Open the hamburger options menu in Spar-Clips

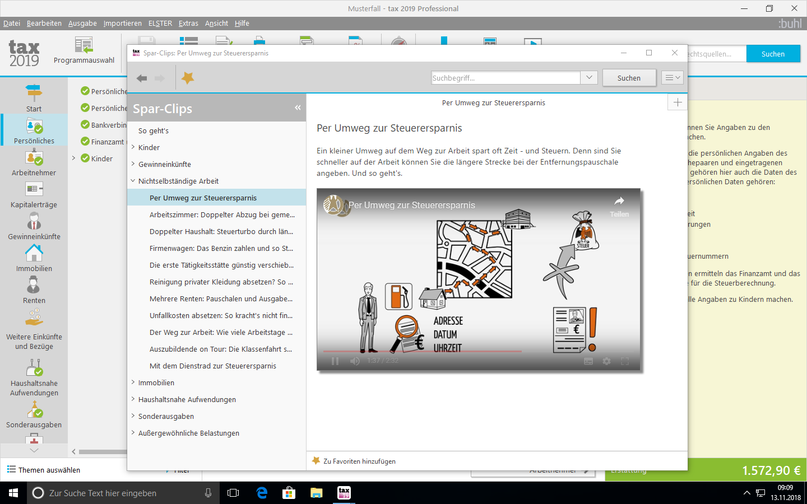click(672, 78)
